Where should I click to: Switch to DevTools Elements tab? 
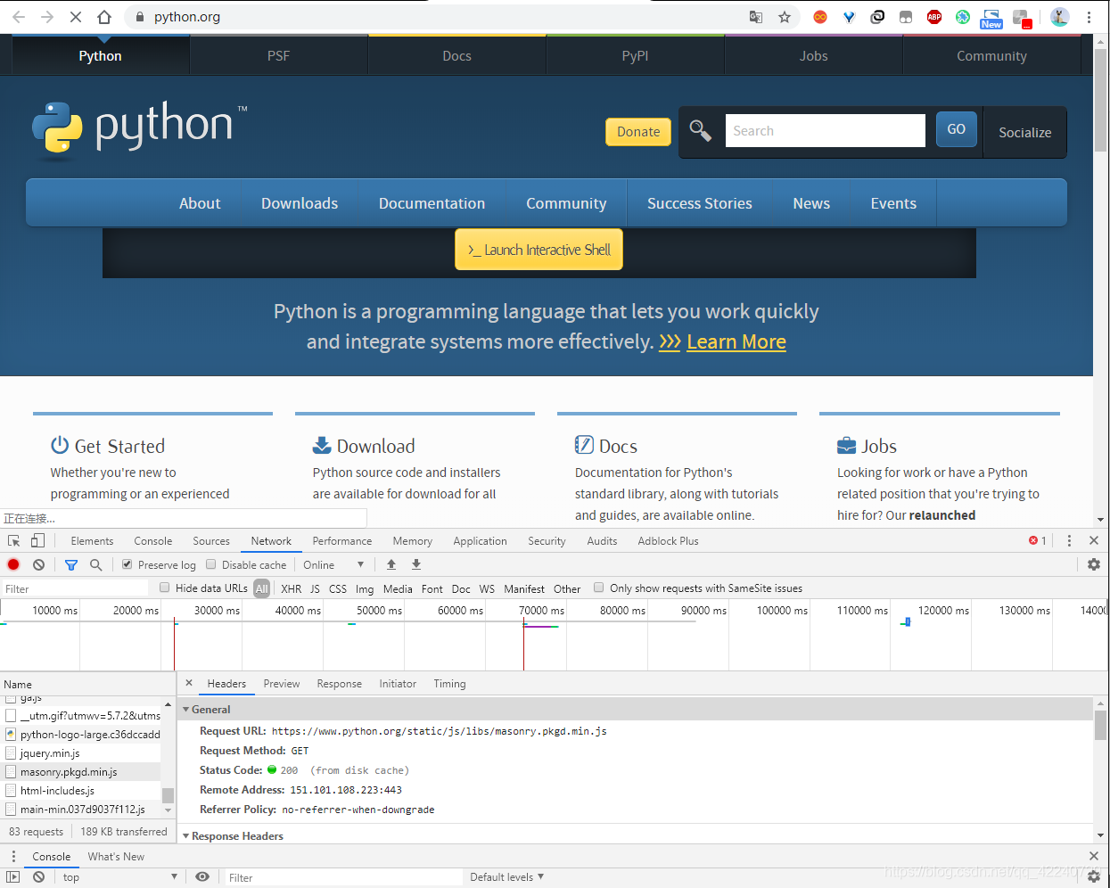point(92,541)
